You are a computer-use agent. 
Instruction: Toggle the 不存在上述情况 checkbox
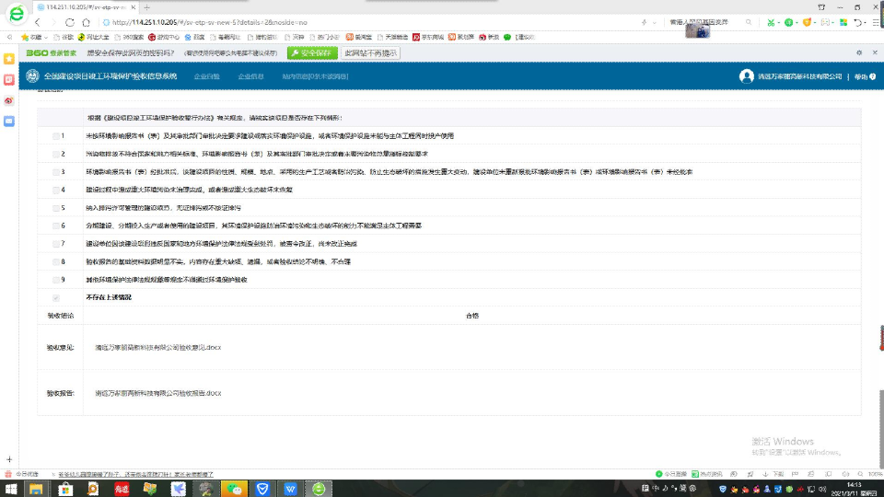tap(57, 297)
